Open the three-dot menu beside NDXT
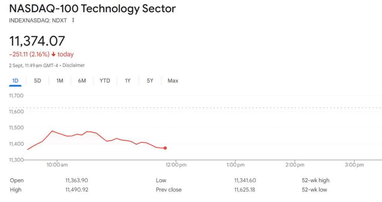The image size is (382, 202). tap(73, 20)
